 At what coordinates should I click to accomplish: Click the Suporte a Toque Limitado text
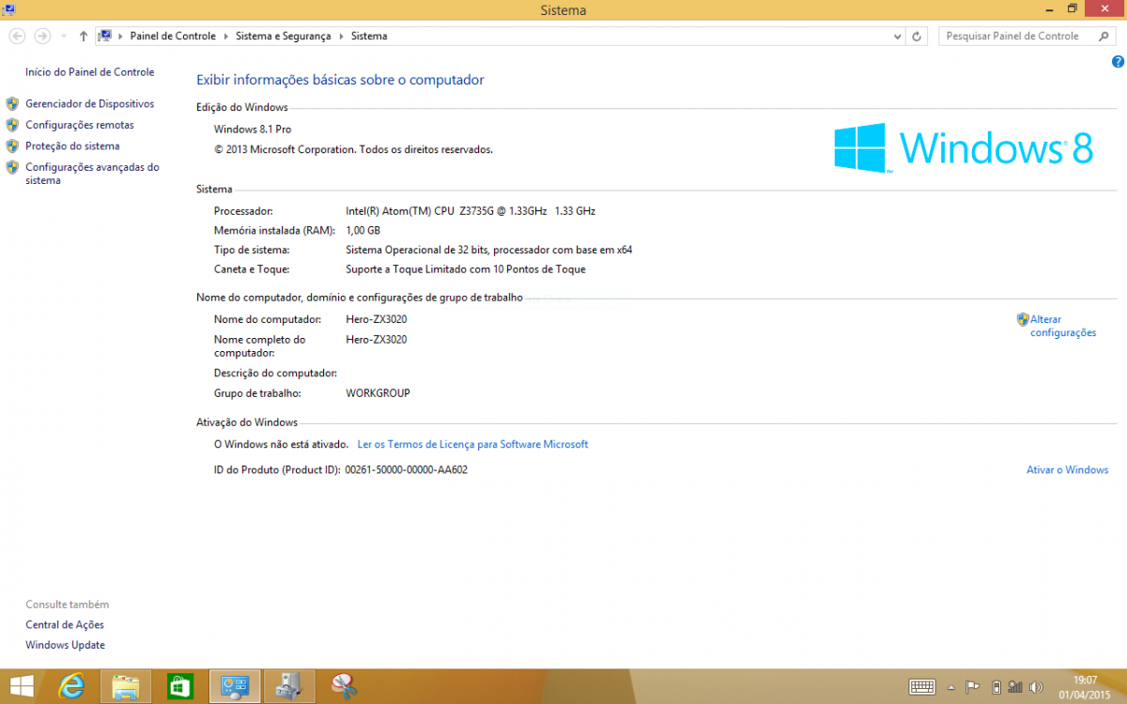[466, 269]
